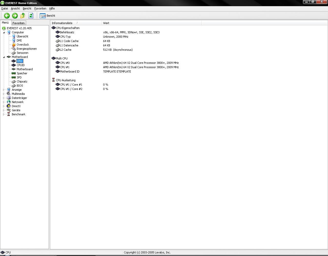
Task: Select EVEREST v2.20.405 root icon
Action: click(x=4, y=28)
